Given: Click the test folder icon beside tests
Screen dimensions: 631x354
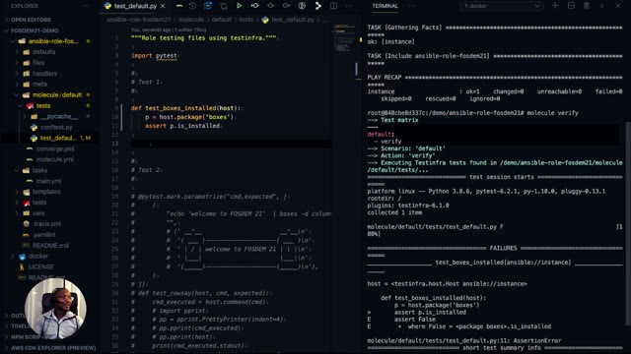Looking at the screenshot, I should [x=31, y=106].
